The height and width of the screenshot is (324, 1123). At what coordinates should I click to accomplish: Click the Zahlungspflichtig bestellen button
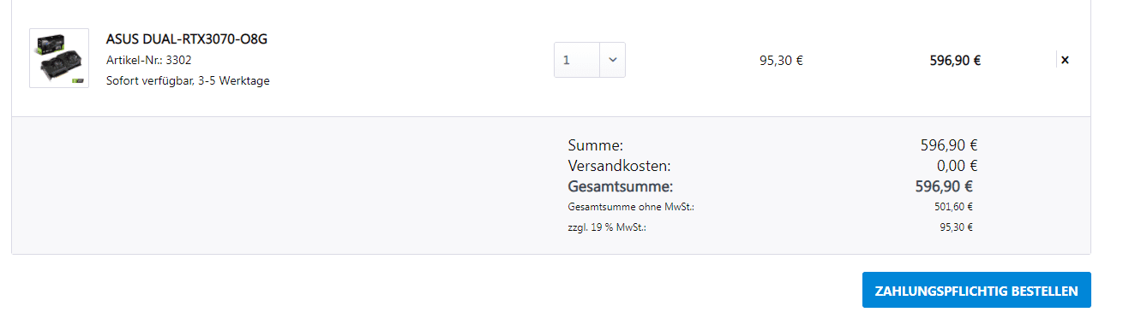976,291
